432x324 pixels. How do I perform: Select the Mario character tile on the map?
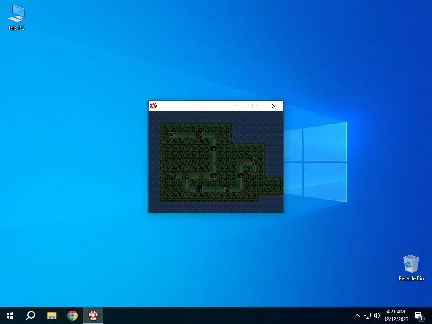tap(199, 135)
